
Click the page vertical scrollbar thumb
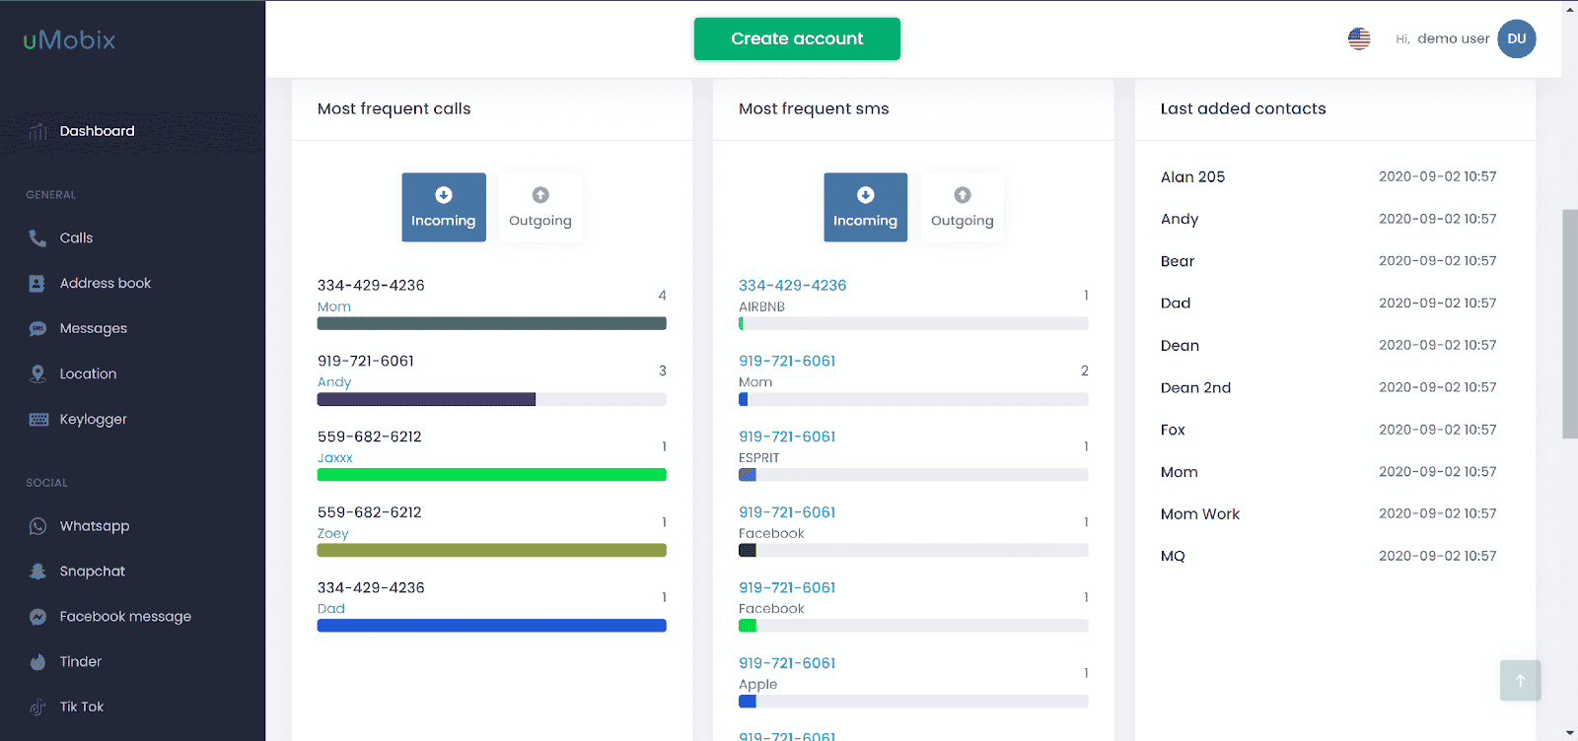(1570, 324)
